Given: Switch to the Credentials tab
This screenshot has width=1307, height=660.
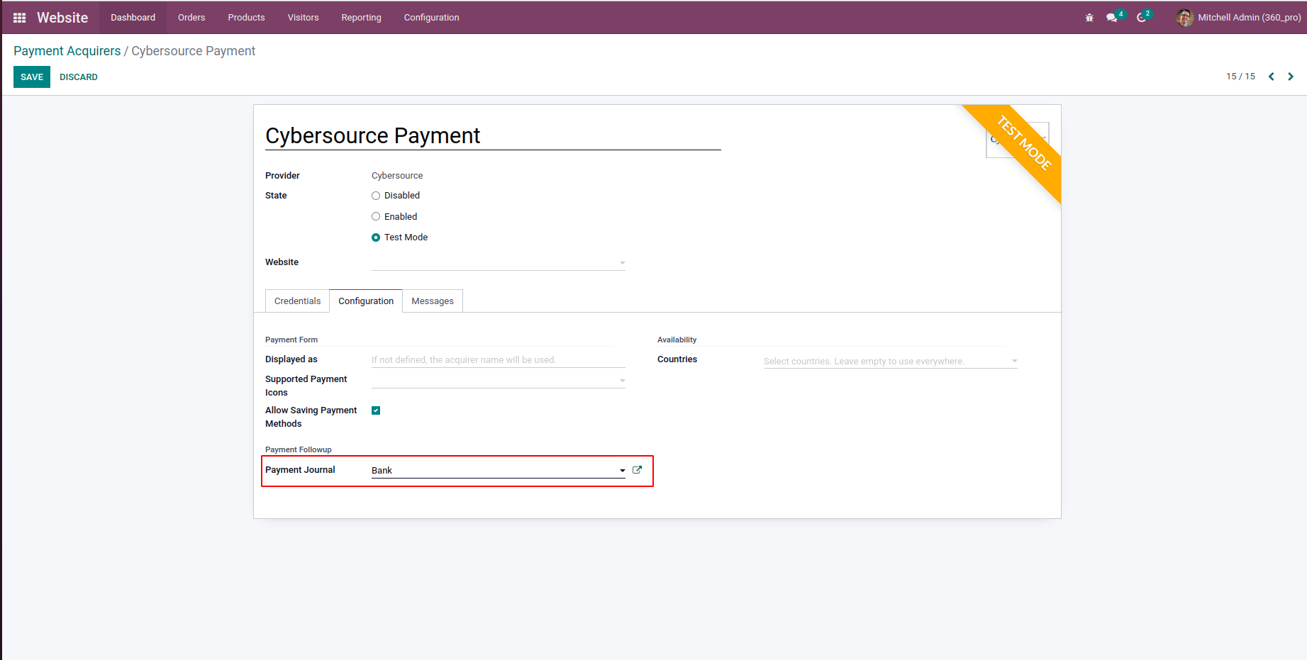Looking at the screenshot, I should (297, 301).
